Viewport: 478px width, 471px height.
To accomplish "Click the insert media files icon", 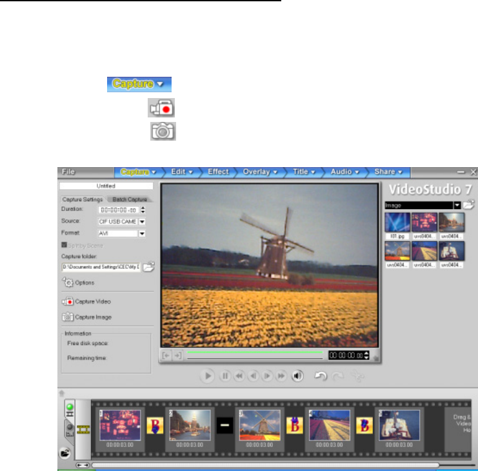I will coord(65,454).
